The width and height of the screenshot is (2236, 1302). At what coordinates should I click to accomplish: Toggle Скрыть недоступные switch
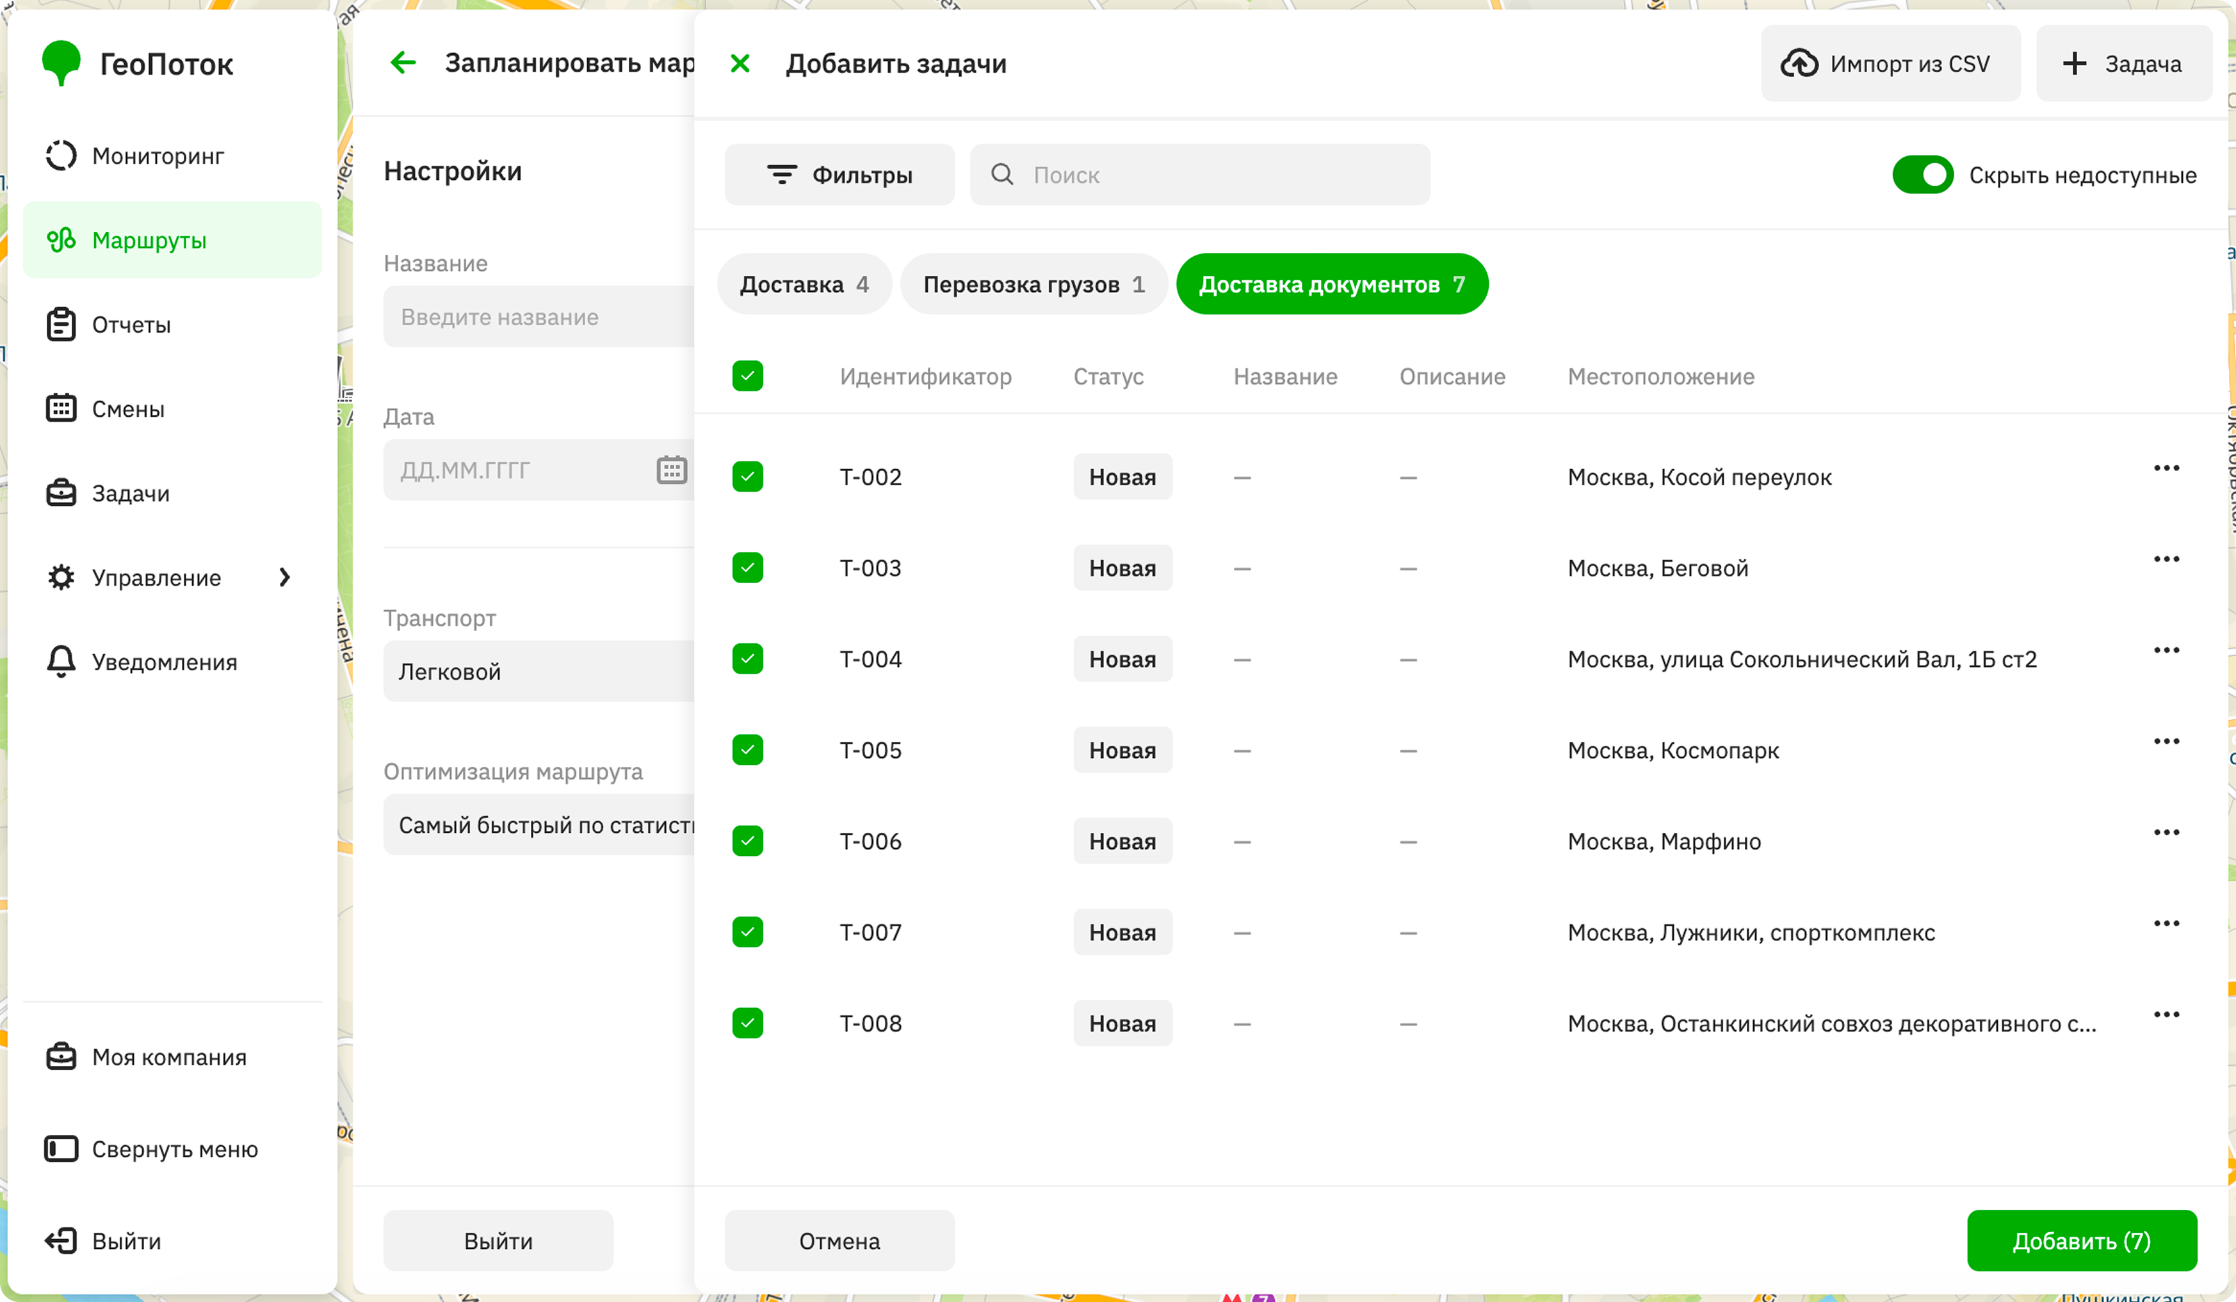(1922, 175)
